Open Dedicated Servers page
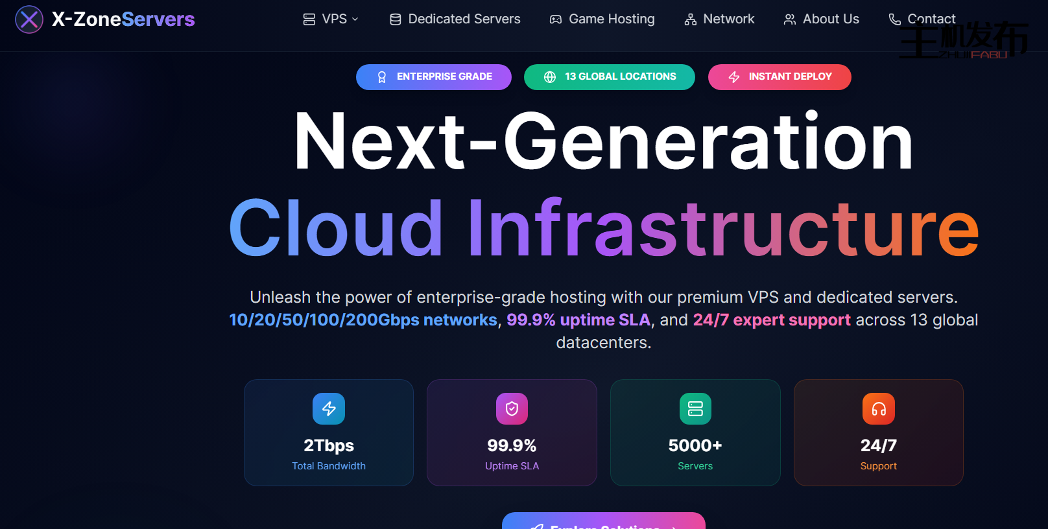The width and height of the screenshot is (1048, 529). click(x=455, y=19)
